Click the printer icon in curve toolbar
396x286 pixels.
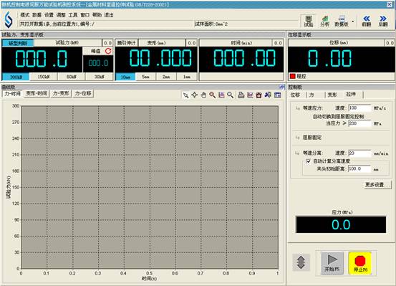coord(241,95)
